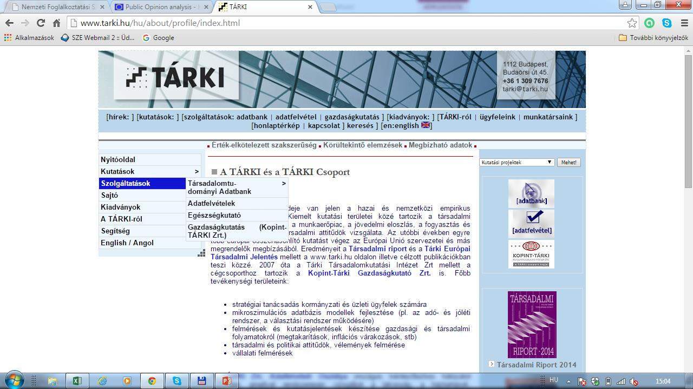The height and width of the screenshot is (389, 693).
Task: Open the Kopint-Tárki logo icon
Action: (531, 253)
